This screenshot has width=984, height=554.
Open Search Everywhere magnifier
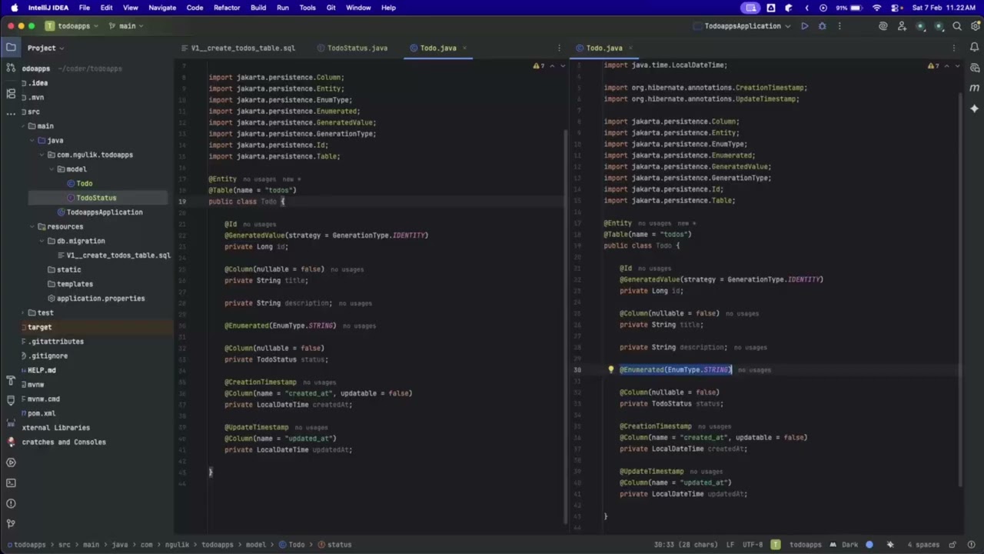(x=957, y=26)
